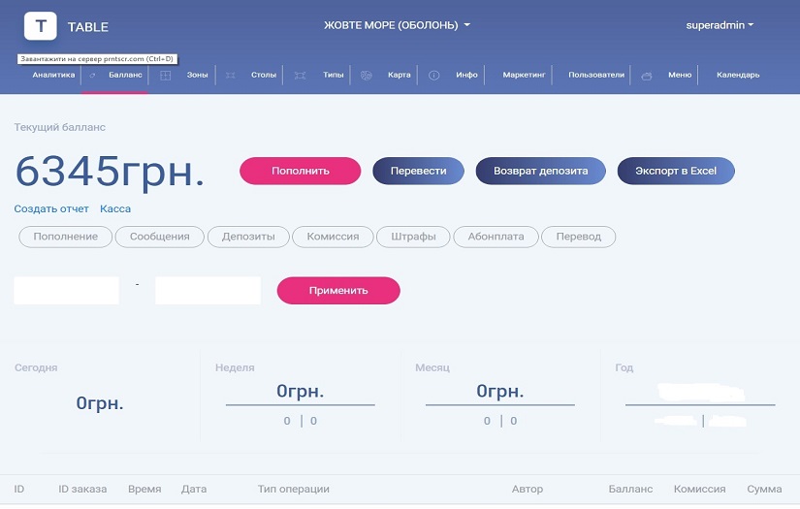Open the Маркетинг tab
The image size is (800, 509).
(x=524, y=75)
